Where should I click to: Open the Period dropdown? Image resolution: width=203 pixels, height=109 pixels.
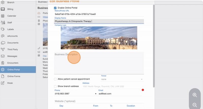(121, 79)
